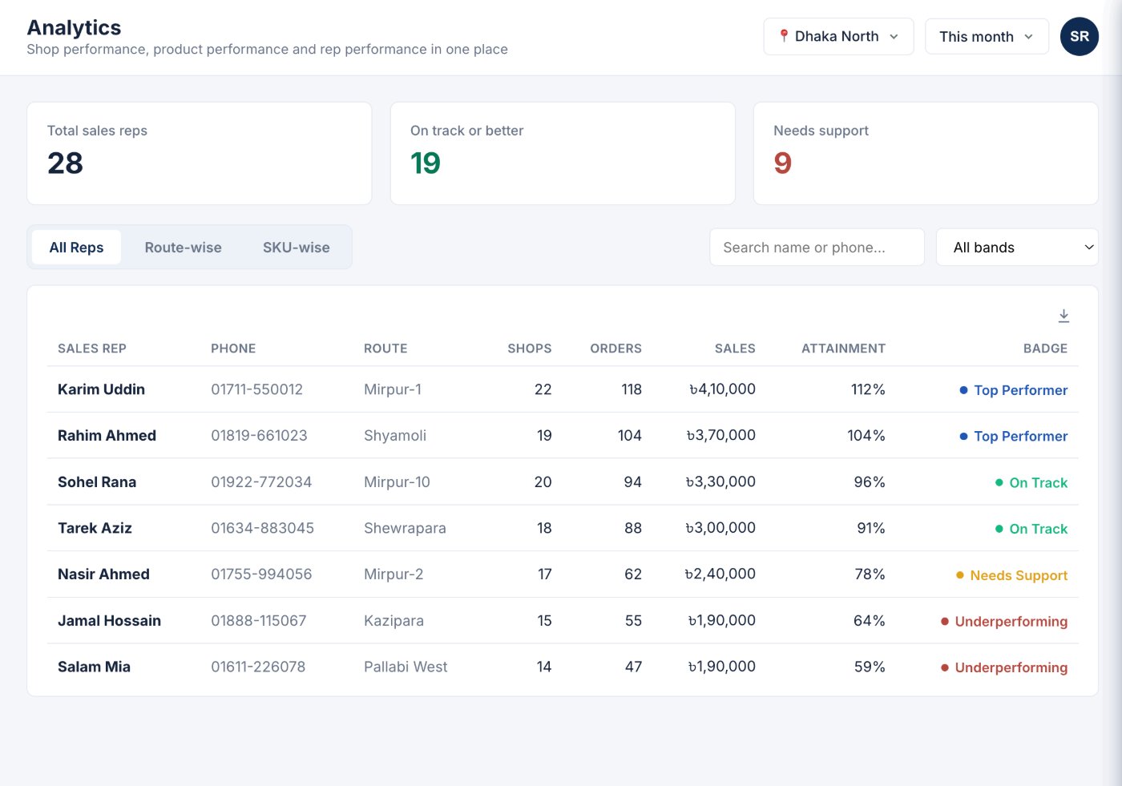Focus the search name or phone field
This screenshot has width=1122, height=786.
817,248
